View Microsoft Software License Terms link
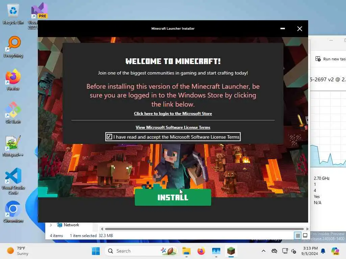Screen dimensions: 346x259 (173, 127)
